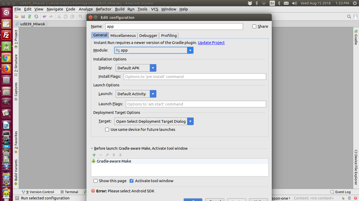Launch FileZilla from the Ubuntu dock

(x=6, y=35)
